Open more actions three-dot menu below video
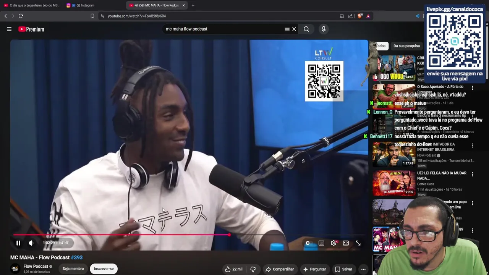 click(363, 269)
